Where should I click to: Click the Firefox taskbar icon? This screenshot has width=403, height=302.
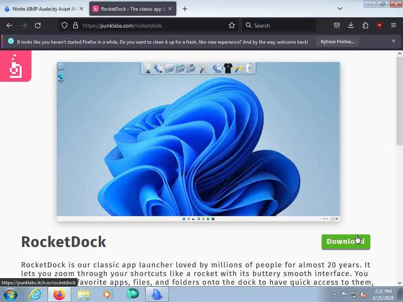pos(59,294)
